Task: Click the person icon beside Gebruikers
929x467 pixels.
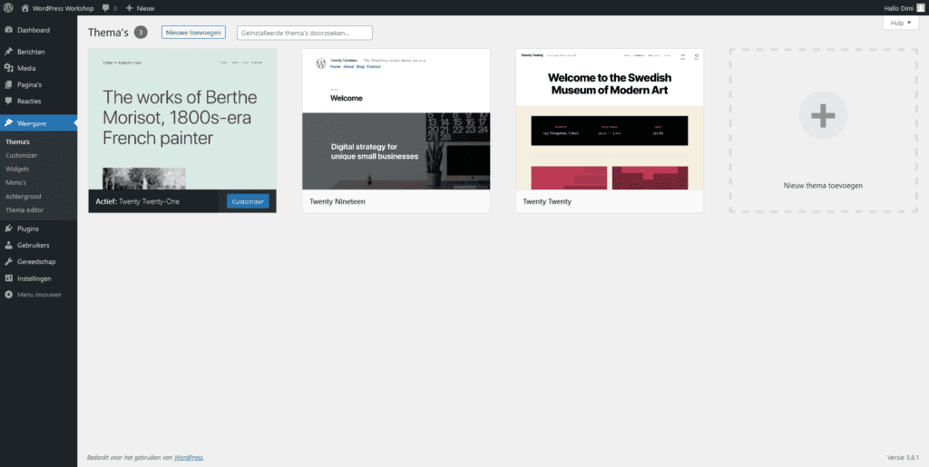Action: [9, 245]
